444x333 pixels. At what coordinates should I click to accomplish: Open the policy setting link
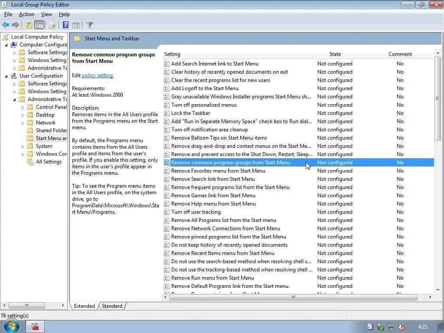click(98, 75)
